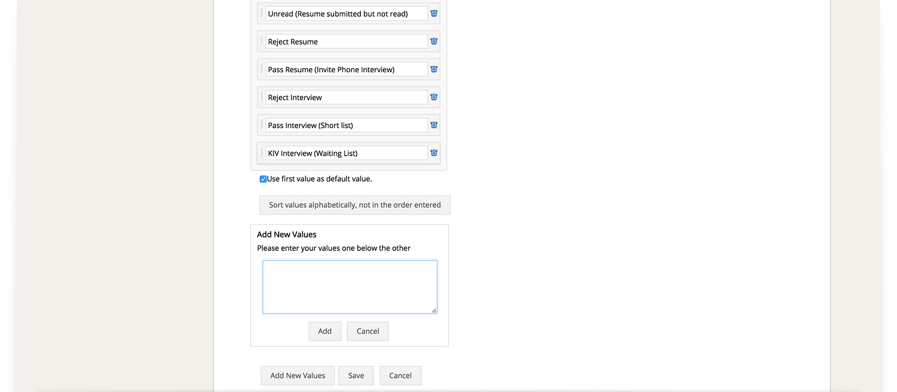Uncheck "Use first value as default value"
Image resolution: width=897 pixels, height=392 pixels.
[x=263, y=179]
